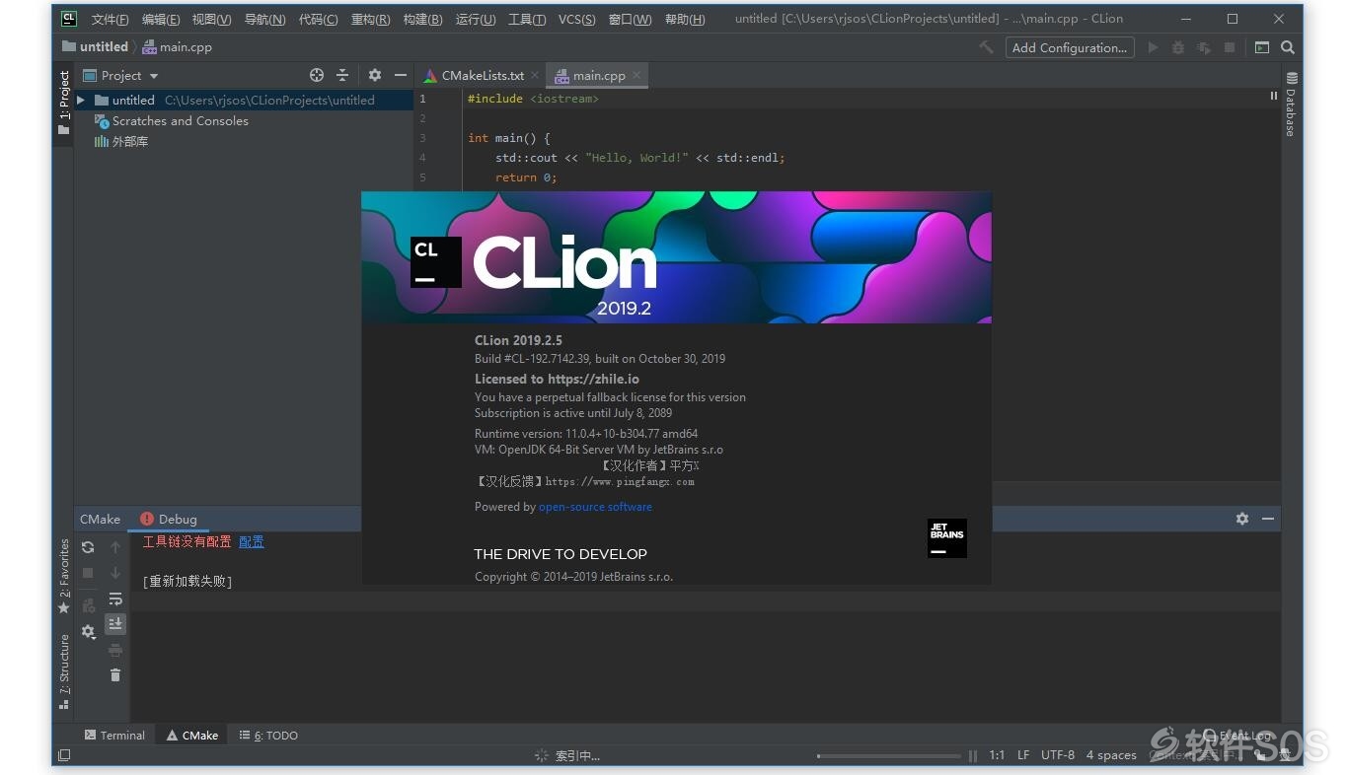Screen dimensions: 1347x775
Task: Open the 文件(F) menu
Action: [x=111, y=19]
